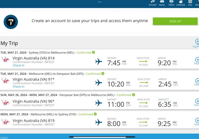Click the ETICKET icon in top bar

click(153, 2)
